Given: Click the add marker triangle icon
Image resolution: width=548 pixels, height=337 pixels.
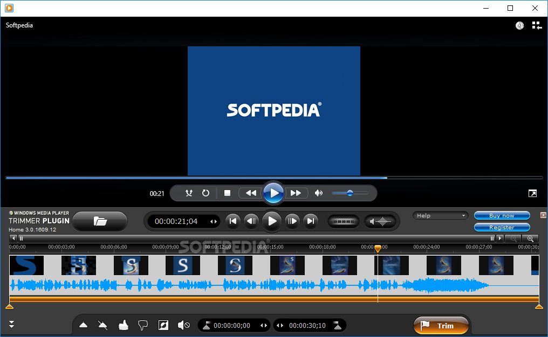Looking at the screenshot, I should tap(83, 325).
